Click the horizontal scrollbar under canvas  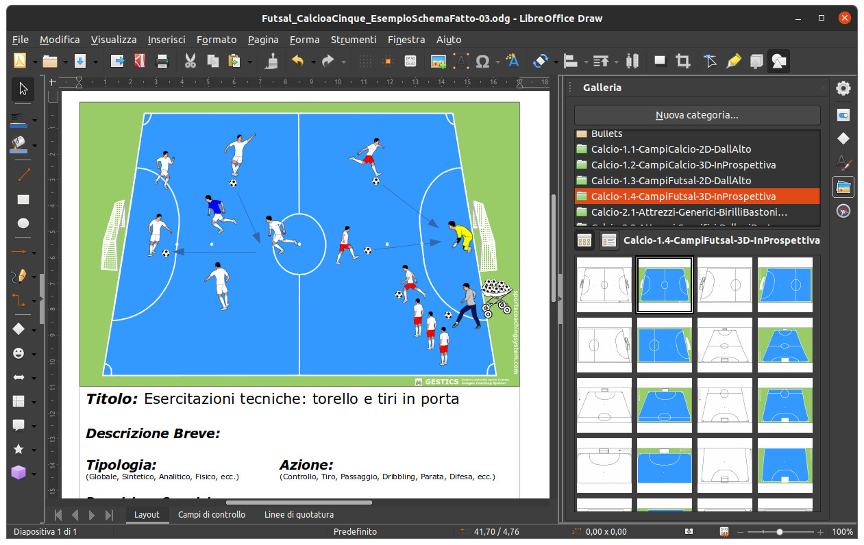coord(299,503)
